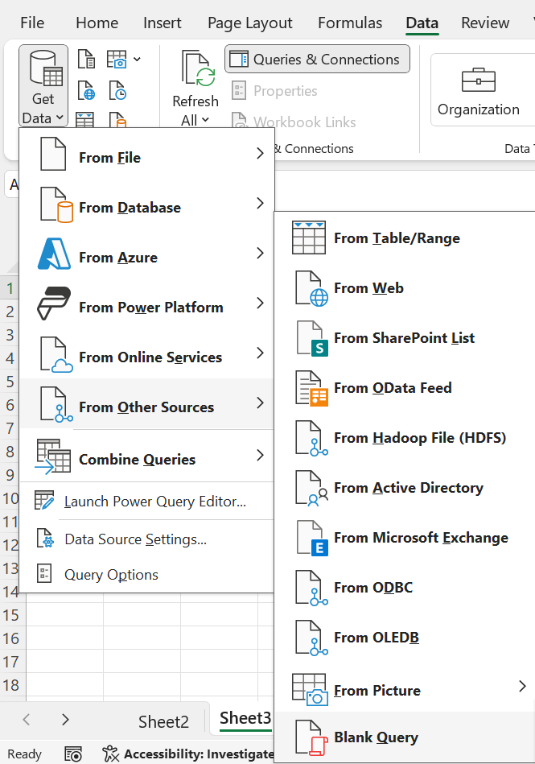
Task: Click the Data Source Settings icon
Action: (x=44, y=539)
